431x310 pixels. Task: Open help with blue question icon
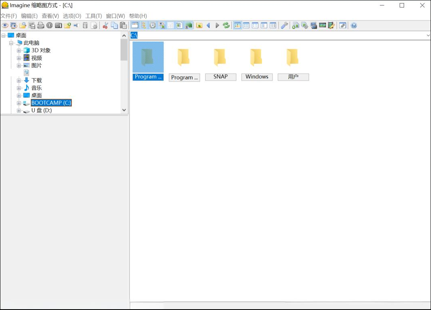click(x=354, y=26)
